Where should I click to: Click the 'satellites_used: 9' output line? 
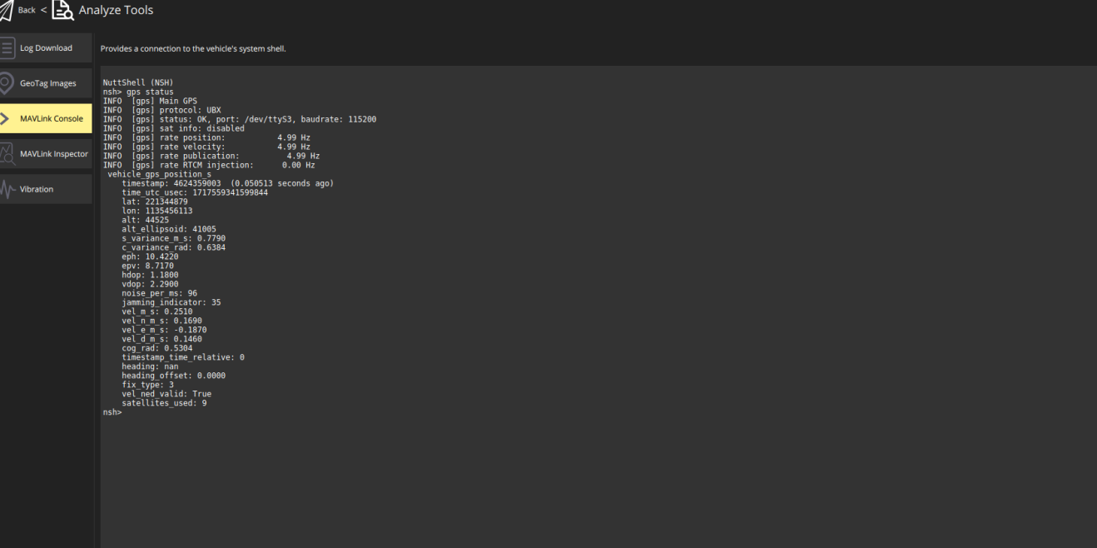[x=164, y=403]
